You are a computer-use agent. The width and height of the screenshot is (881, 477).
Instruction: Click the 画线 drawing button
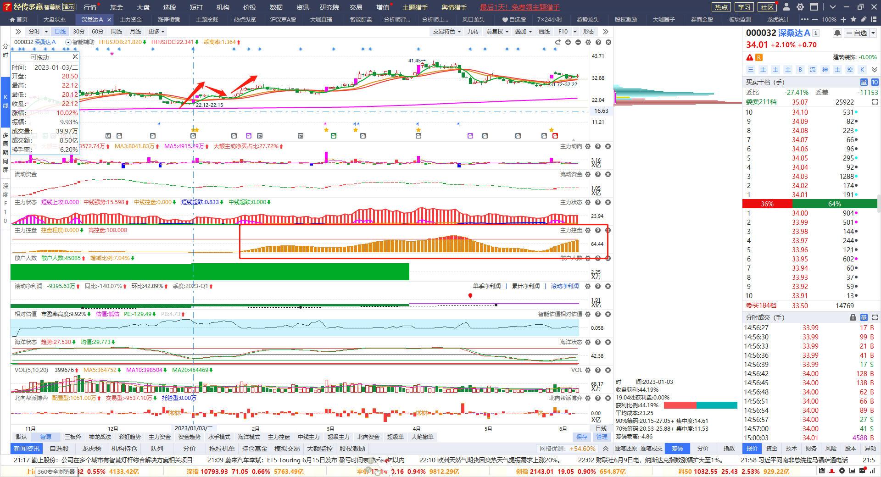point(544,32)
